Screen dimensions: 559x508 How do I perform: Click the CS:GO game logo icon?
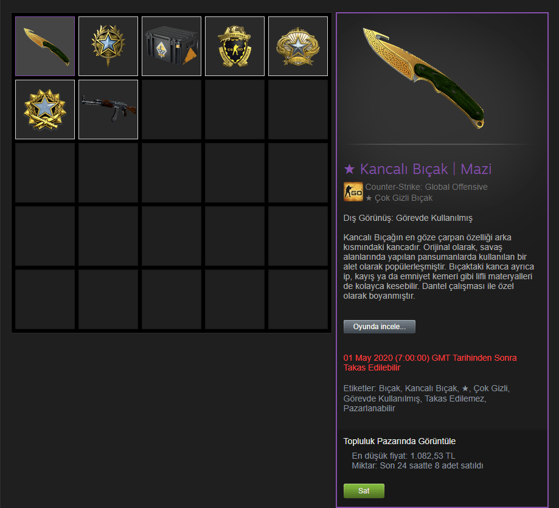[x=353, y=192]
